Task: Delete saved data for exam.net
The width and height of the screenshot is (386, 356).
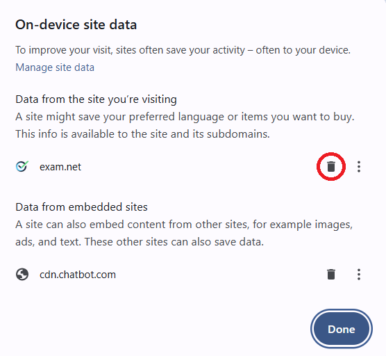Action: click(x=331, y=167)
